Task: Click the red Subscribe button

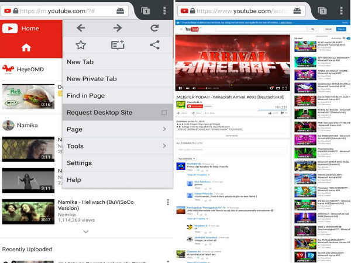Action: pos(195,106)
